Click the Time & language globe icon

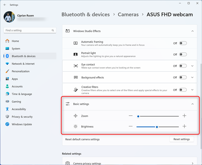pos(7,94)
